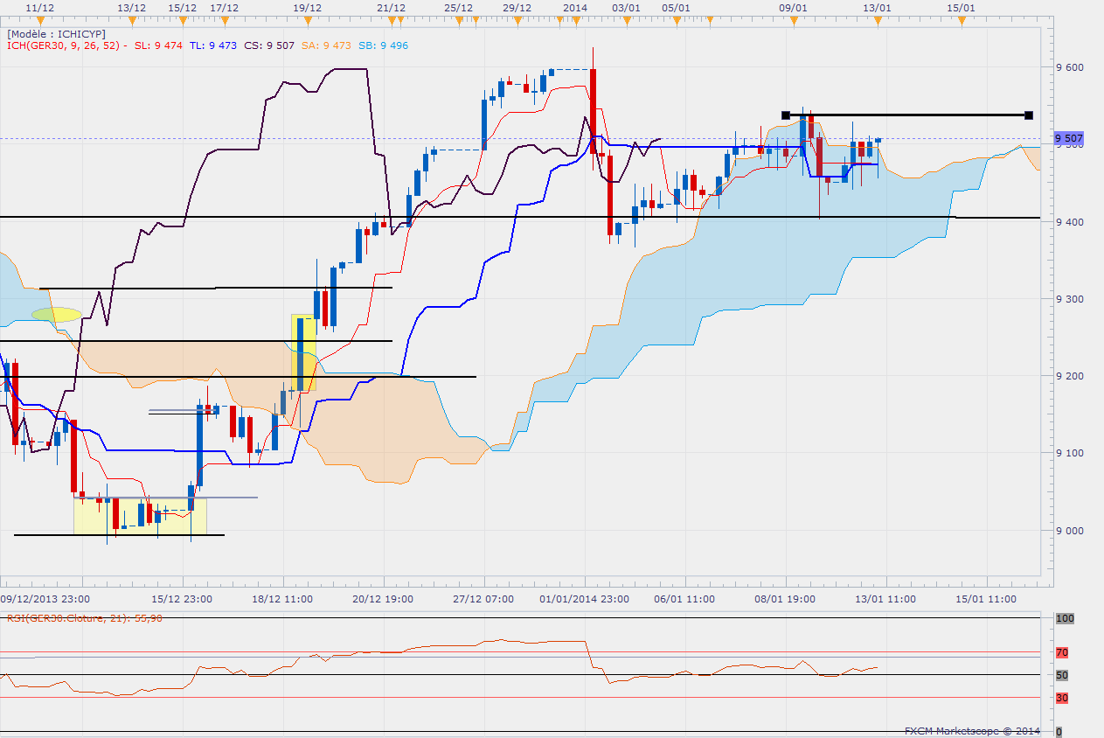The image size is (1104, 738).
Task: Click the 9 600 price axis label
Action: click(1070, 67)
